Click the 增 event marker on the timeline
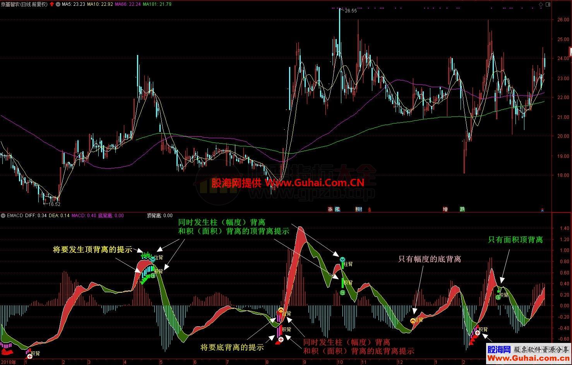This screenshot has height=365, width=572. point(445,209)
